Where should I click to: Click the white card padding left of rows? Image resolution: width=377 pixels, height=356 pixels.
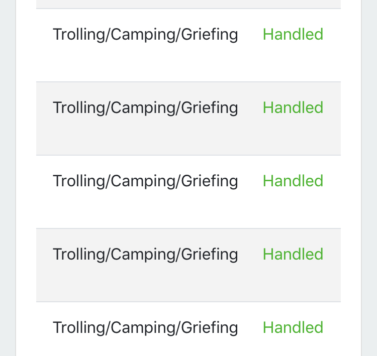[26, 178]
